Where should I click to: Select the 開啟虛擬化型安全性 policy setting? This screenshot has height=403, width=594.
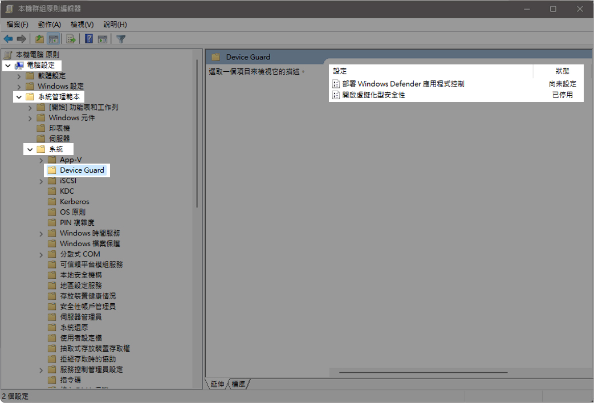(373, 95)
